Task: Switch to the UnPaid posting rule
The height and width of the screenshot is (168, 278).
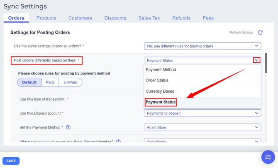Action: pyautogui.click(x=71, y=82)
